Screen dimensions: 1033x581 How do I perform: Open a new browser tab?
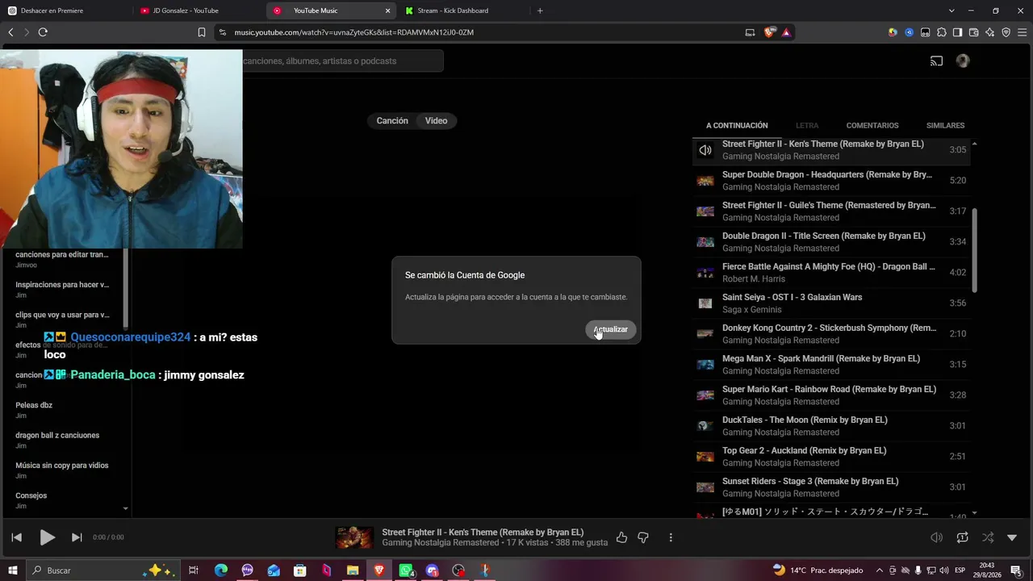pos(540,10)
